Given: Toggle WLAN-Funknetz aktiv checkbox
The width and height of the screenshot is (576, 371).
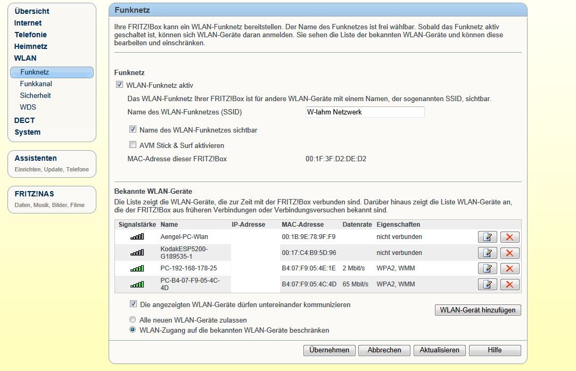Looking at the screenshot, I should tap(119, 85).
